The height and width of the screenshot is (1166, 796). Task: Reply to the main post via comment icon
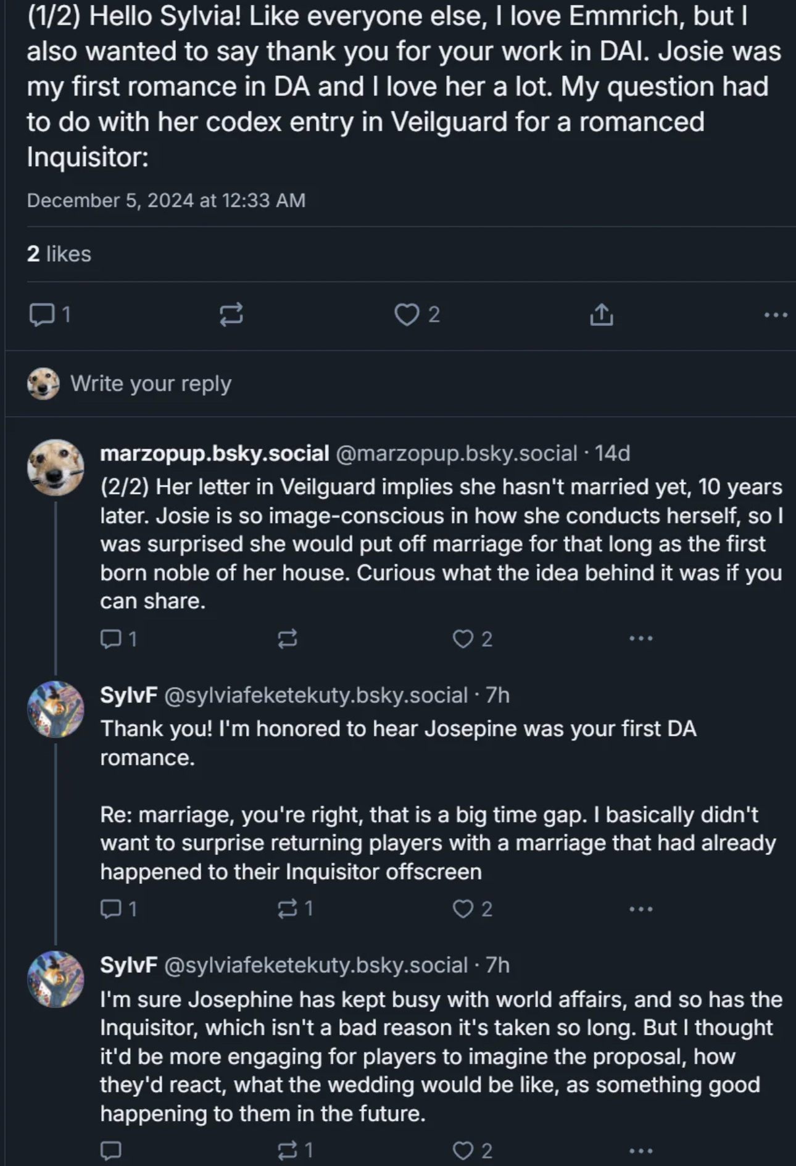point(42,315)
